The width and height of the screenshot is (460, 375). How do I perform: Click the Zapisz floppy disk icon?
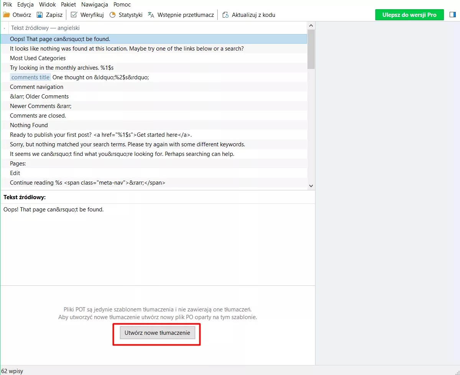tap(40, 15)
